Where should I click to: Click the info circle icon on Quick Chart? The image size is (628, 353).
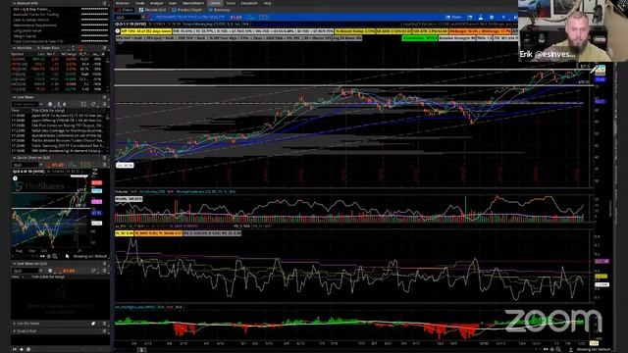click(16, 178)
